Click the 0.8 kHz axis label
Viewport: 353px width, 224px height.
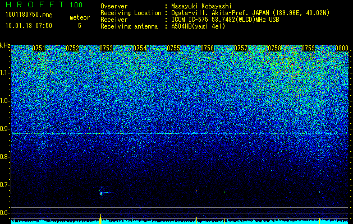[4, 157]
